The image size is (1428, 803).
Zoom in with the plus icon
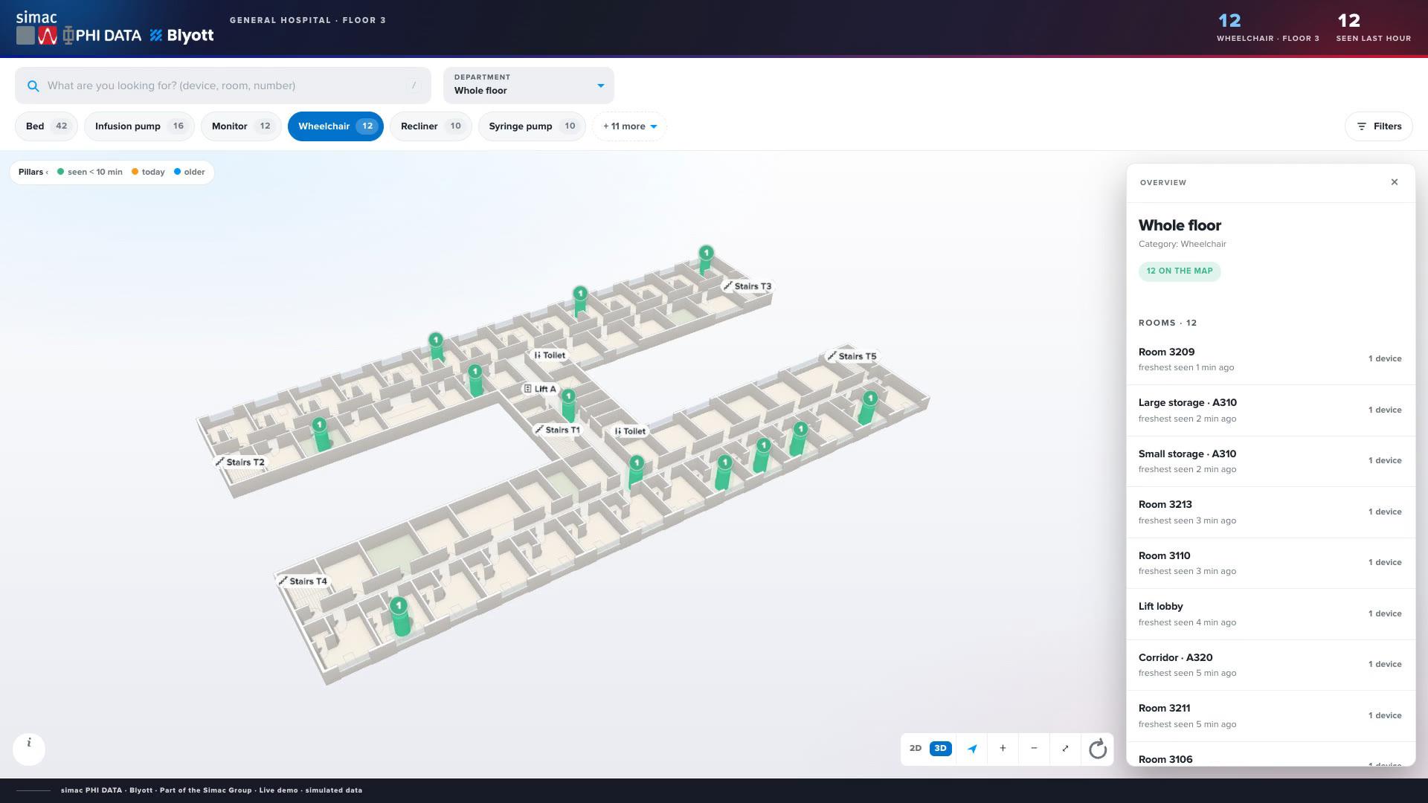click(1003, 749)
